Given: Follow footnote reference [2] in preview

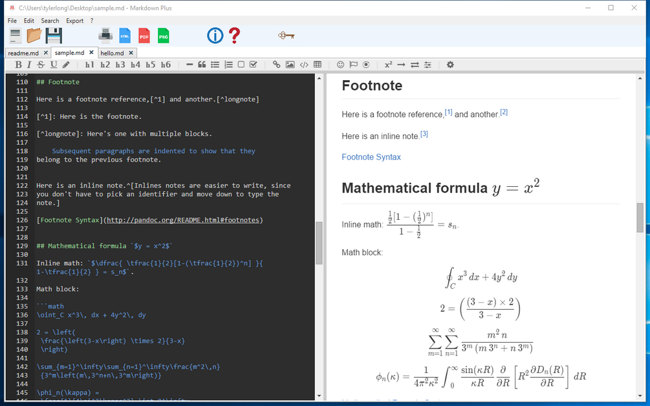Looking at the screenshot, I should [504, 112].
